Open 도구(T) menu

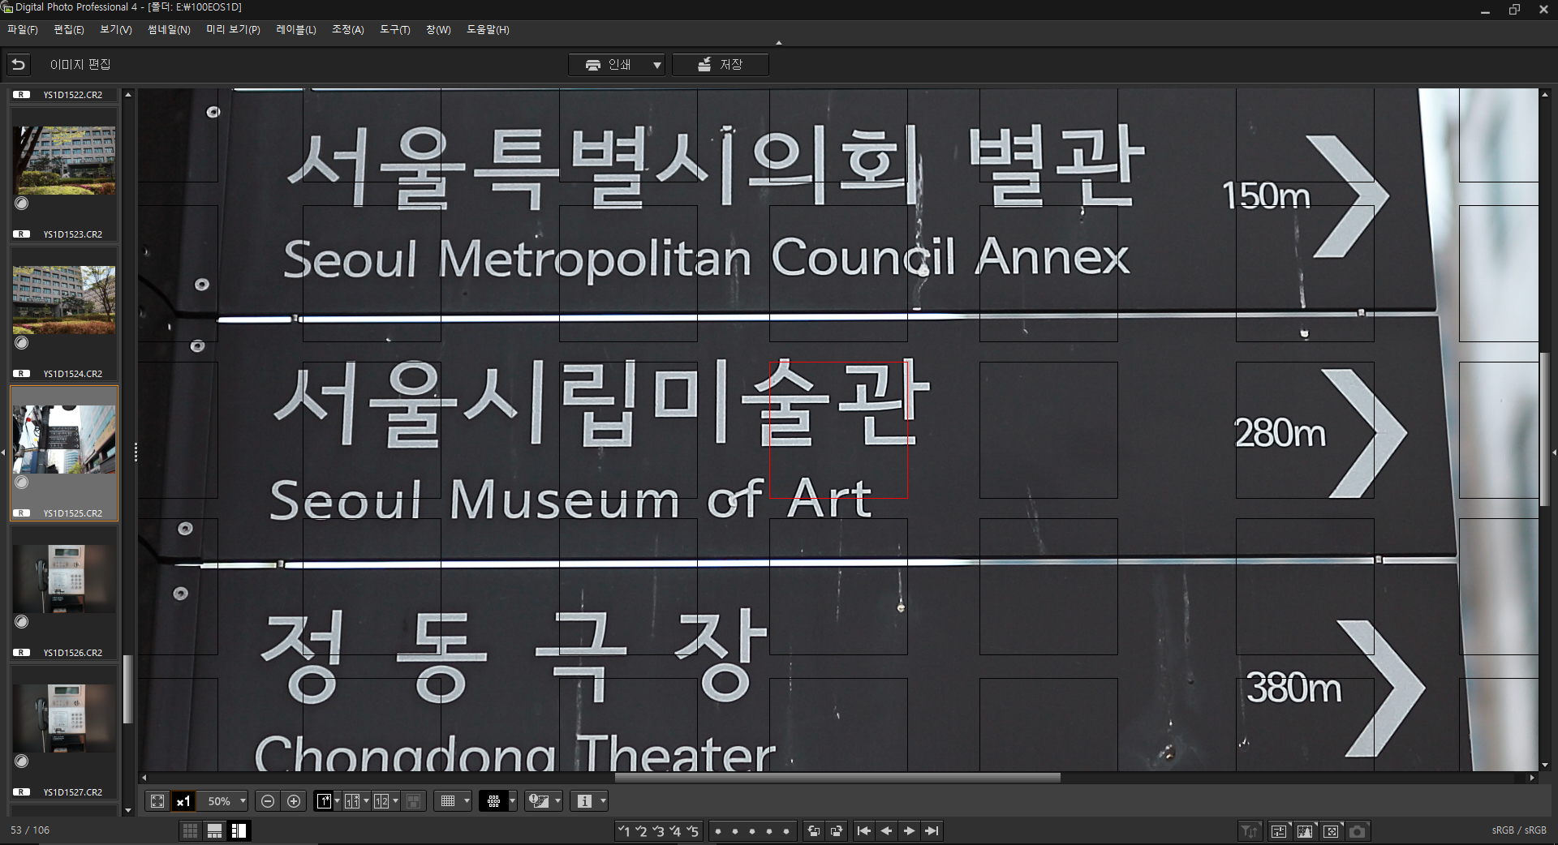(x=395, y=30)
